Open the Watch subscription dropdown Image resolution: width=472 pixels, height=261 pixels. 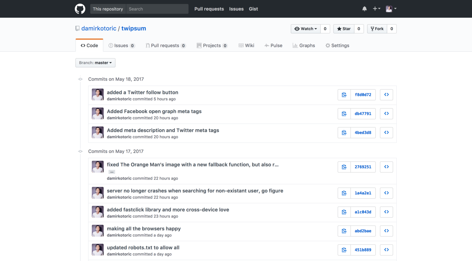point(306,29)
